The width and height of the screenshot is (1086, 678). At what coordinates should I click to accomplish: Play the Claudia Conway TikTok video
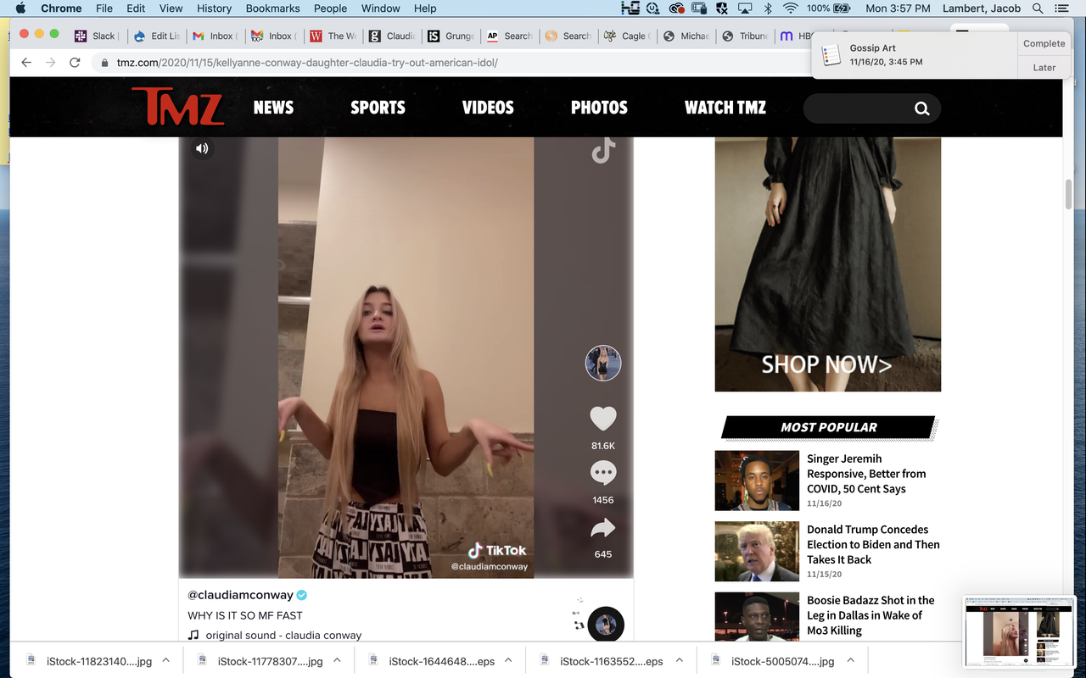tap(406, 358)
